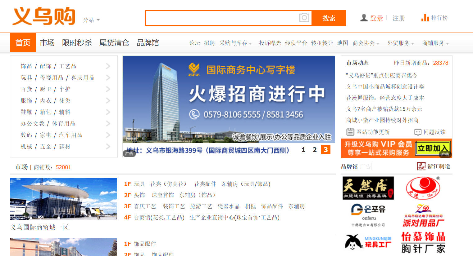Click the 国际商务中心写字楼 banner image

(229, 107)
